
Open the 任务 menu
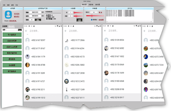point(4,5)
